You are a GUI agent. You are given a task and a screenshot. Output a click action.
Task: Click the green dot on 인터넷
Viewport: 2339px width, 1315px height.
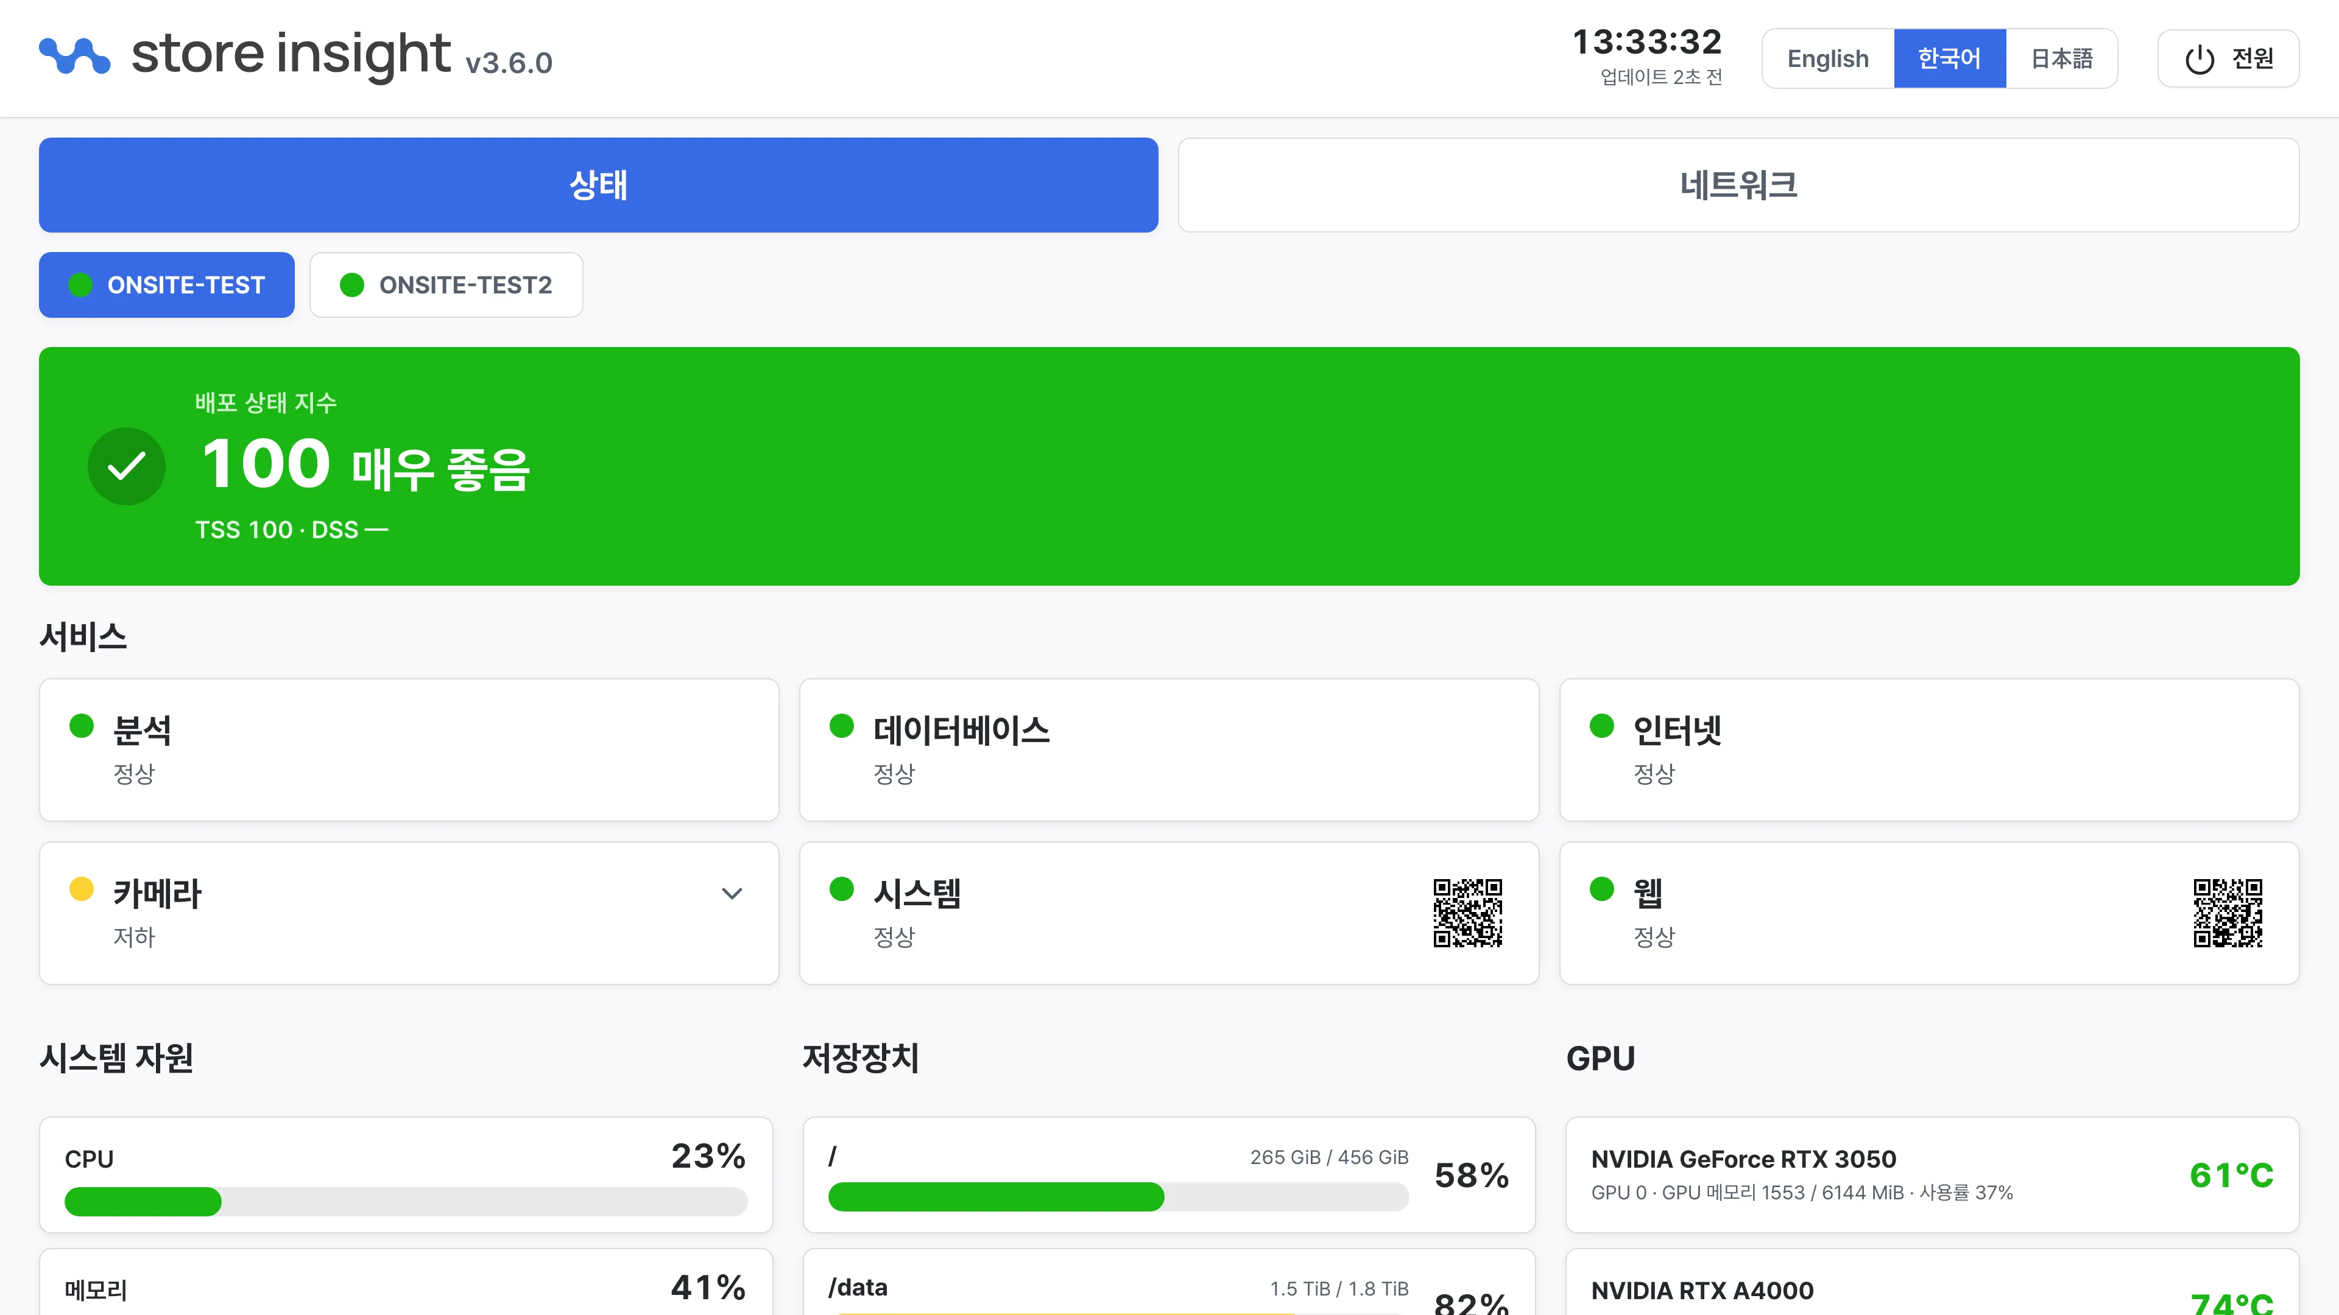[1602, 725]
